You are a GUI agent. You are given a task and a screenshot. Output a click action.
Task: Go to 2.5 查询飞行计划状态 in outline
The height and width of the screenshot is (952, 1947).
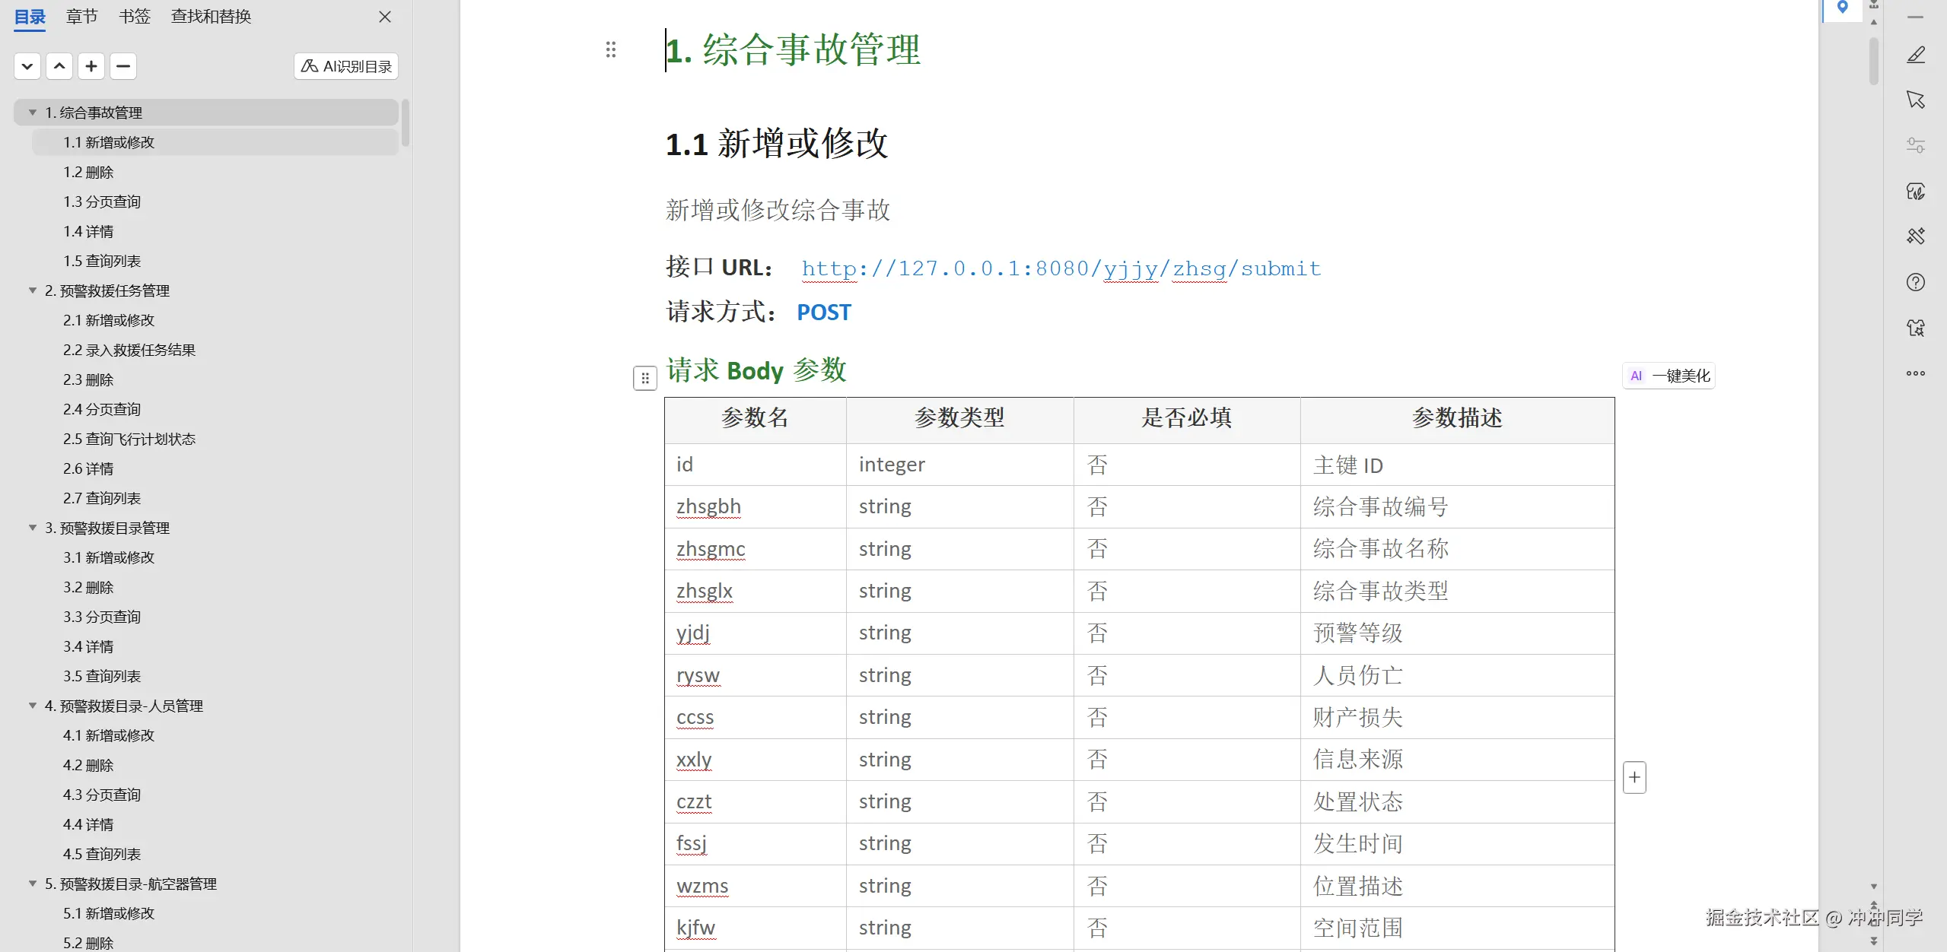pyautogui.click(x=129, y=439)
